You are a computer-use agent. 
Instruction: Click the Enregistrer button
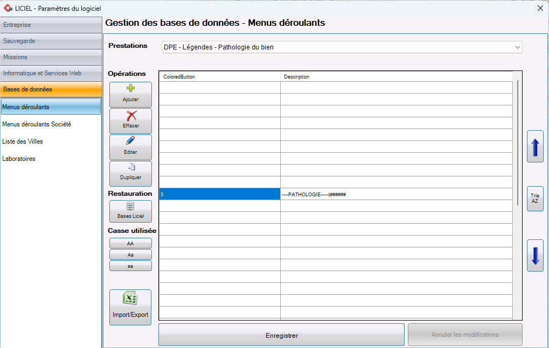281,335
